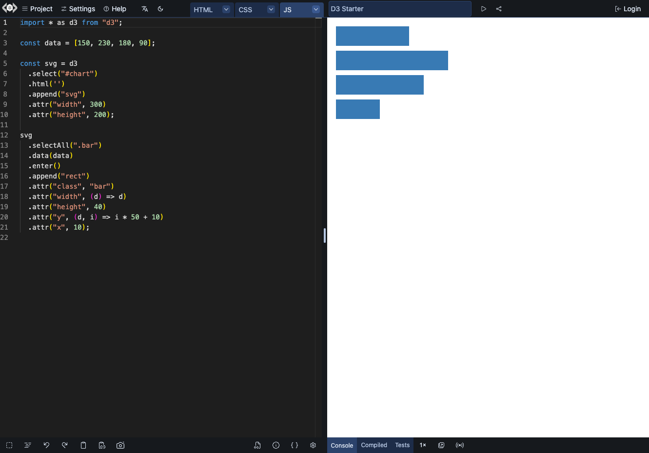The width and height of the screenshot is (649, 453).
Task: Expand the CSS language dropdown arrow
Action: tap(271, 9)
